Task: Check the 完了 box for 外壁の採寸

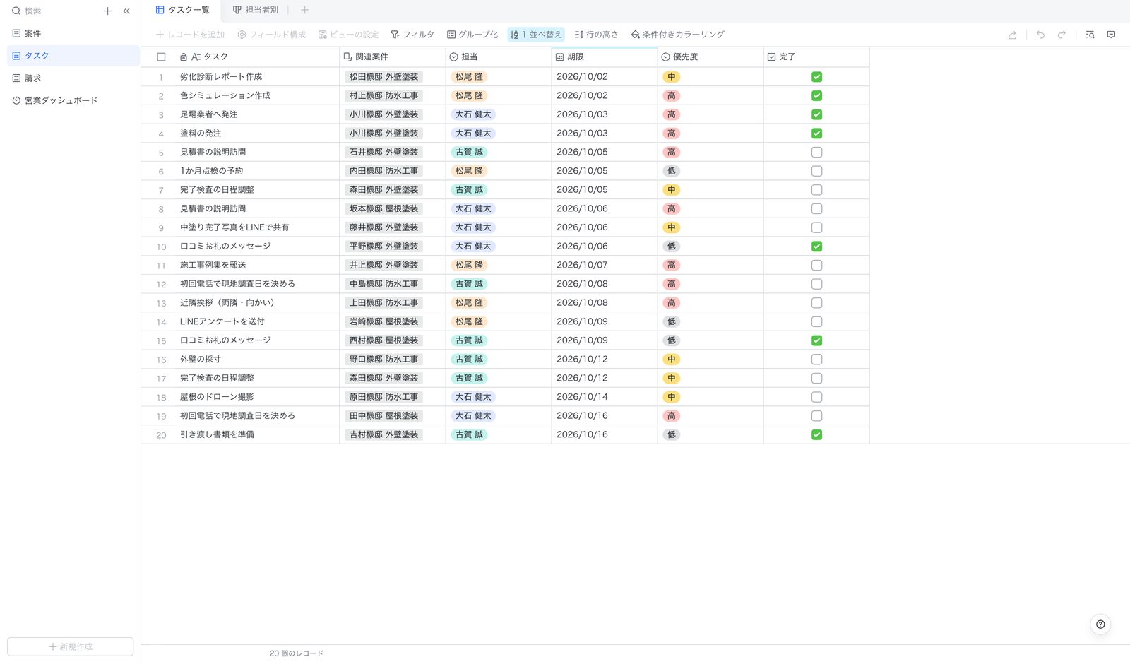Action: point(816,360)
